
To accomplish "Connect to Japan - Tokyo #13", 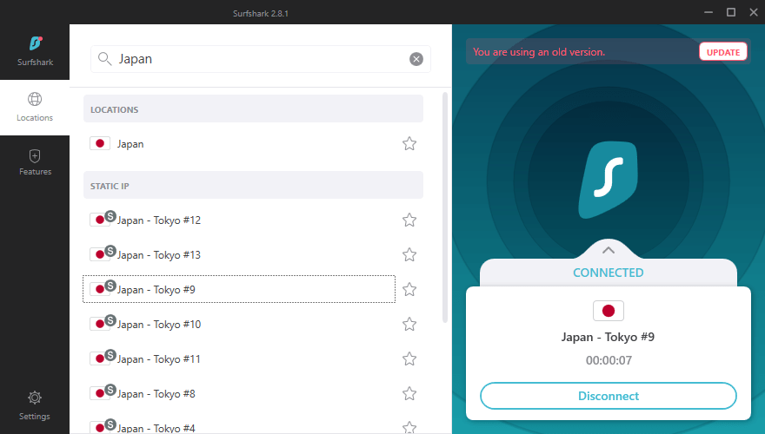I will [x=239, y=254].
